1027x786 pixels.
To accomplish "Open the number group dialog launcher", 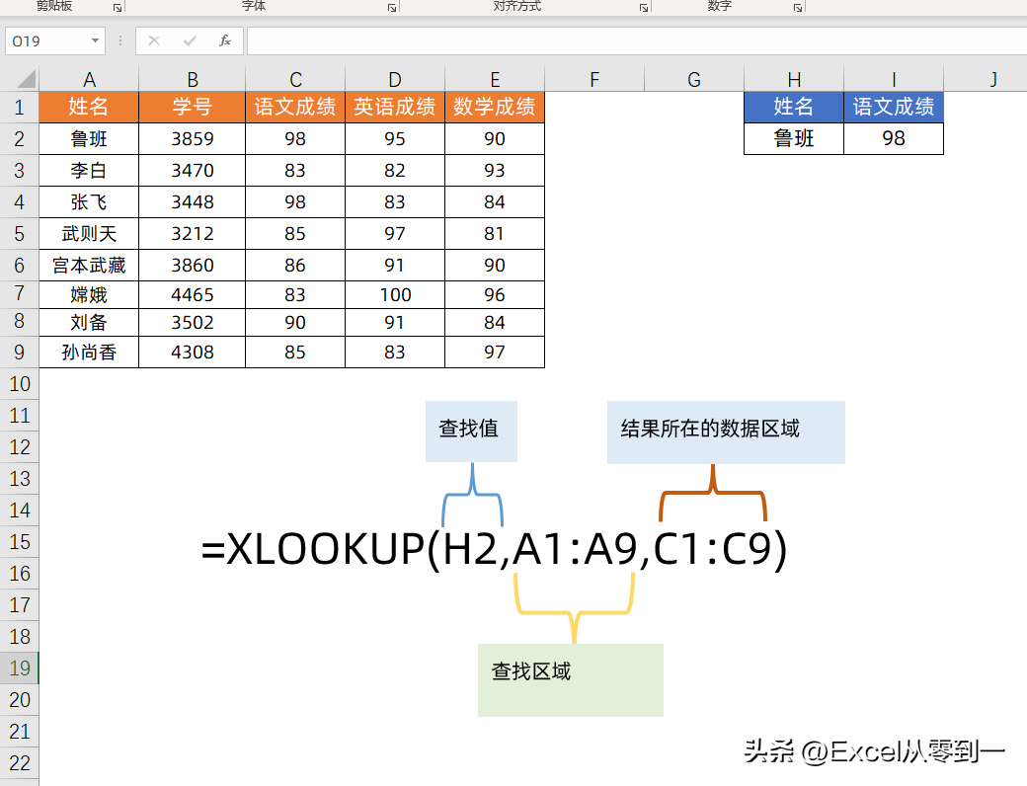I will point(798,8).
